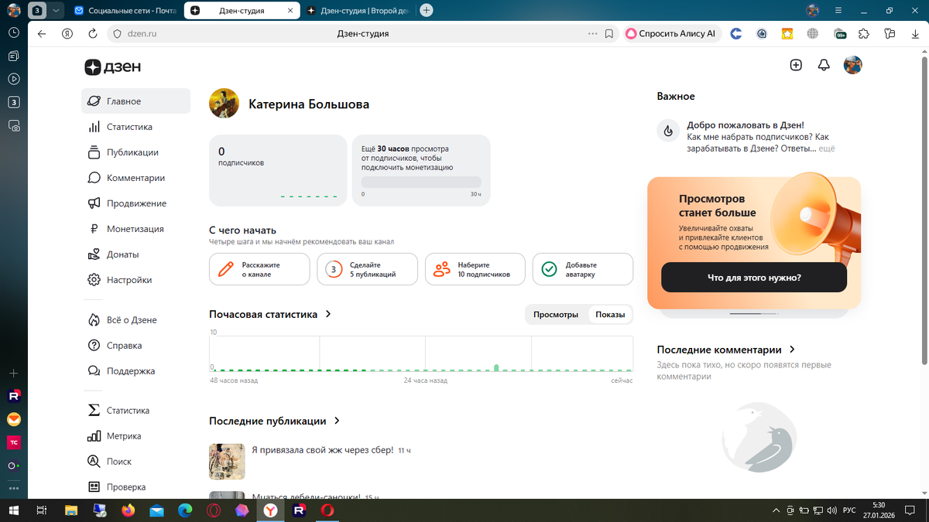Open the notifications bell

pos(824,65)
